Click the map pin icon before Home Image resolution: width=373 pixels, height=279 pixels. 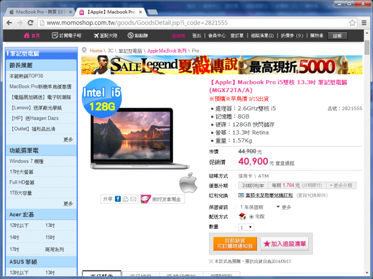tap(84, 50)
